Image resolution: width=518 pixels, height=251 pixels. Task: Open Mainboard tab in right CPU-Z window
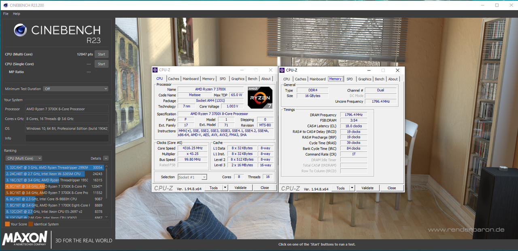318,79
